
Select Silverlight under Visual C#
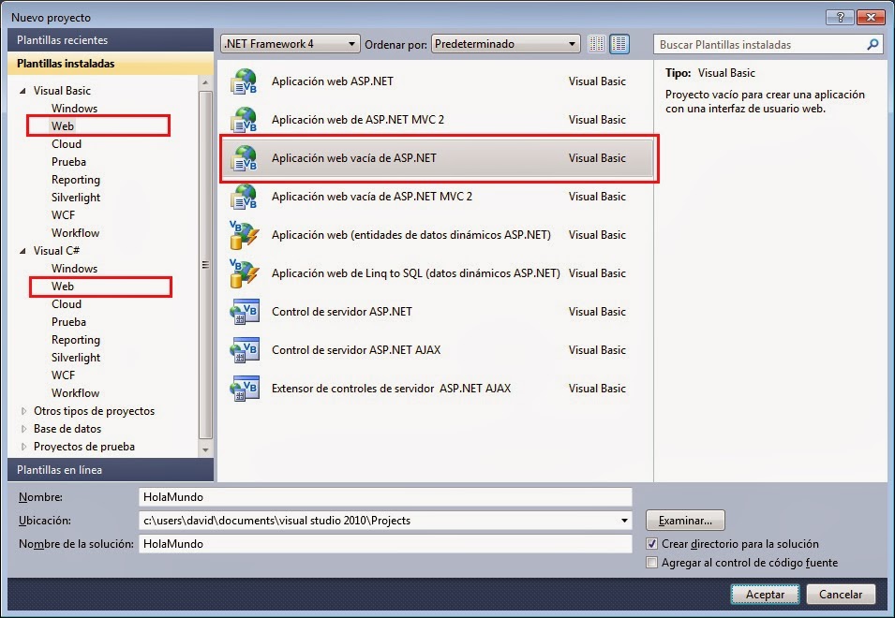tap(75, 358)
